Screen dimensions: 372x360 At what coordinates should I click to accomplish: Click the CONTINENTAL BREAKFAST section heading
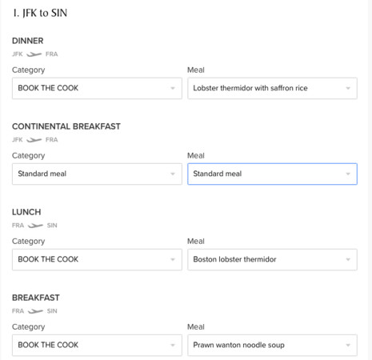coord(66,126)
